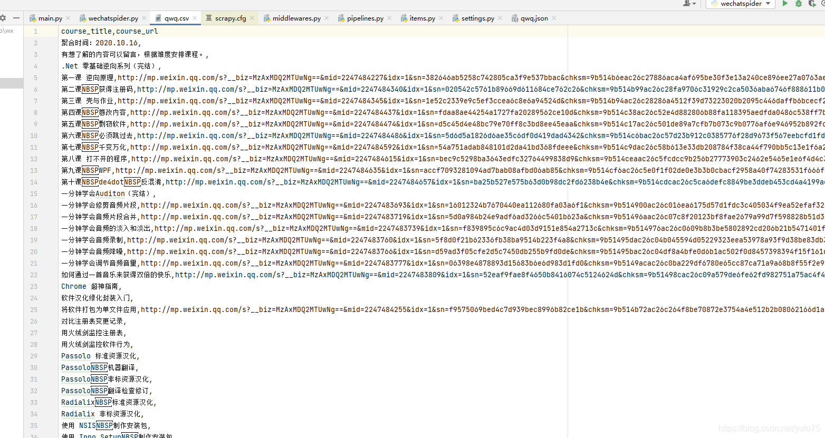Open the qwq.json tab
825x438 pixels.
[x=534, y=18]
